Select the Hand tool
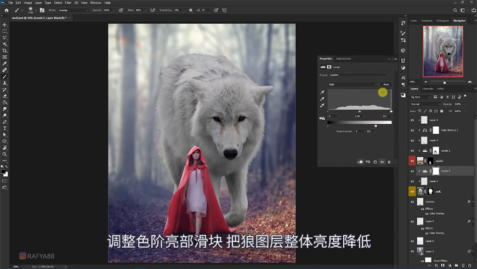Screen dimensions: 477x269 (4, 148)
